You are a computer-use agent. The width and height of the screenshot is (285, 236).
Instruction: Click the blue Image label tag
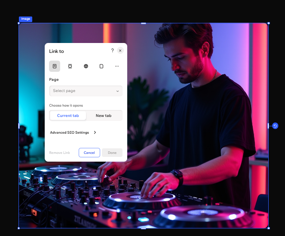click(x=26, y=19)
